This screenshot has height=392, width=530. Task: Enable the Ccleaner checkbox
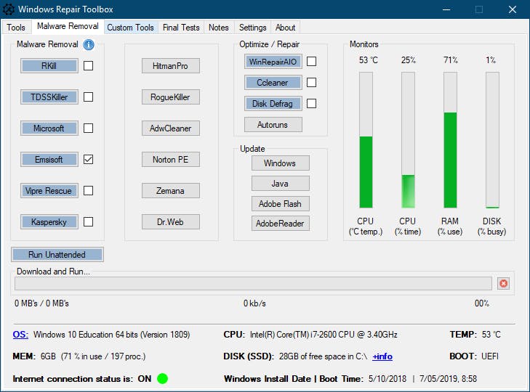(311, 82)
